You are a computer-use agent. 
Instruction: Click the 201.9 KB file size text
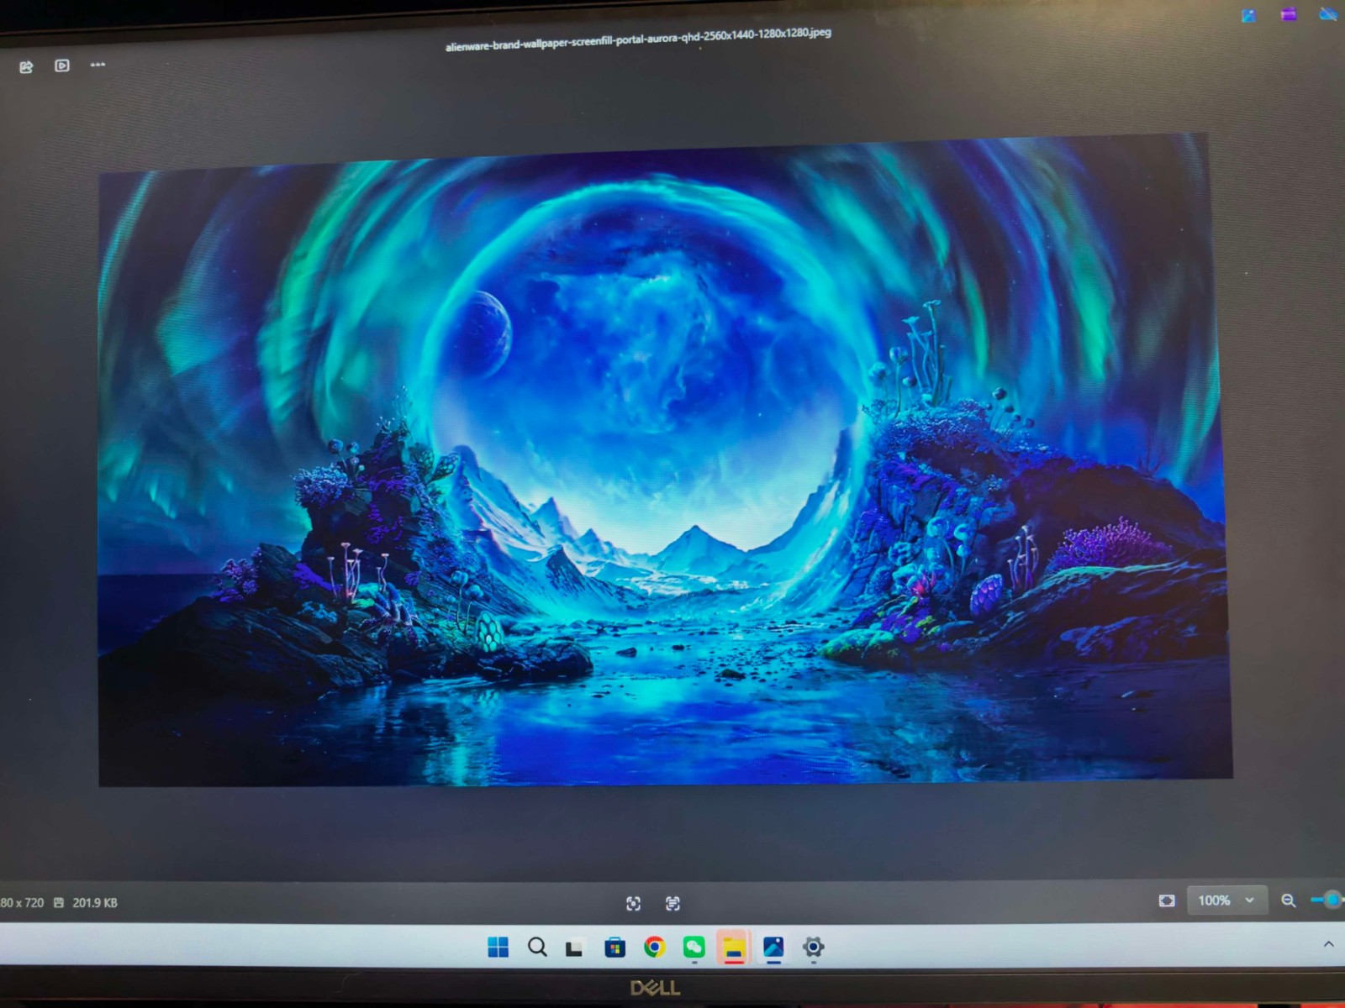[95, 903]
